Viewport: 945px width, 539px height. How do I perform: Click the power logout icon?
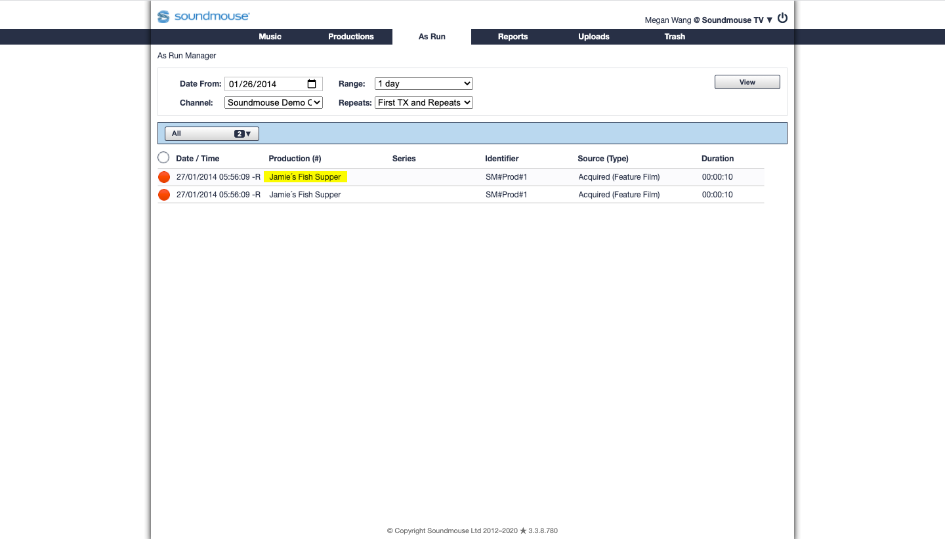coord(782,18)
